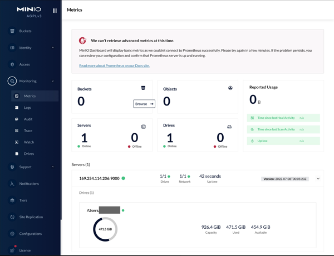Select the Site Replication icon

[x=12, y=217]
